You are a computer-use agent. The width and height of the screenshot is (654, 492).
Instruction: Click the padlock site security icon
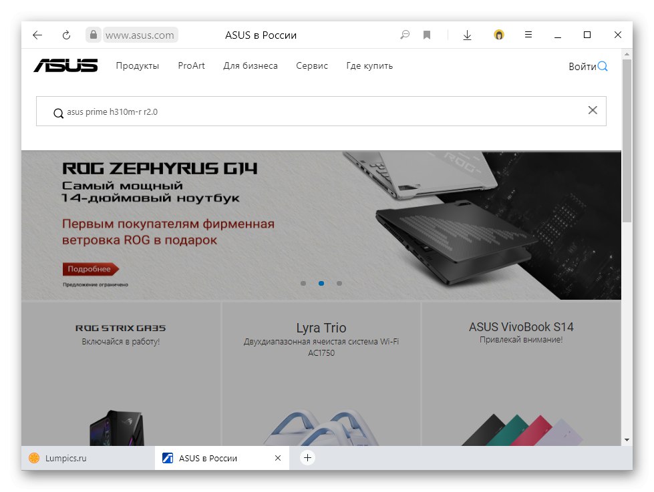(x=94, y=35)
